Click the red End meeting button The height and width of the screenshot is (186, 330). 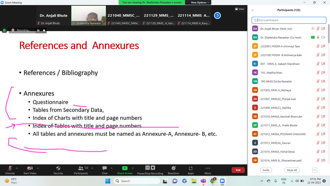(x=238, y=170)
